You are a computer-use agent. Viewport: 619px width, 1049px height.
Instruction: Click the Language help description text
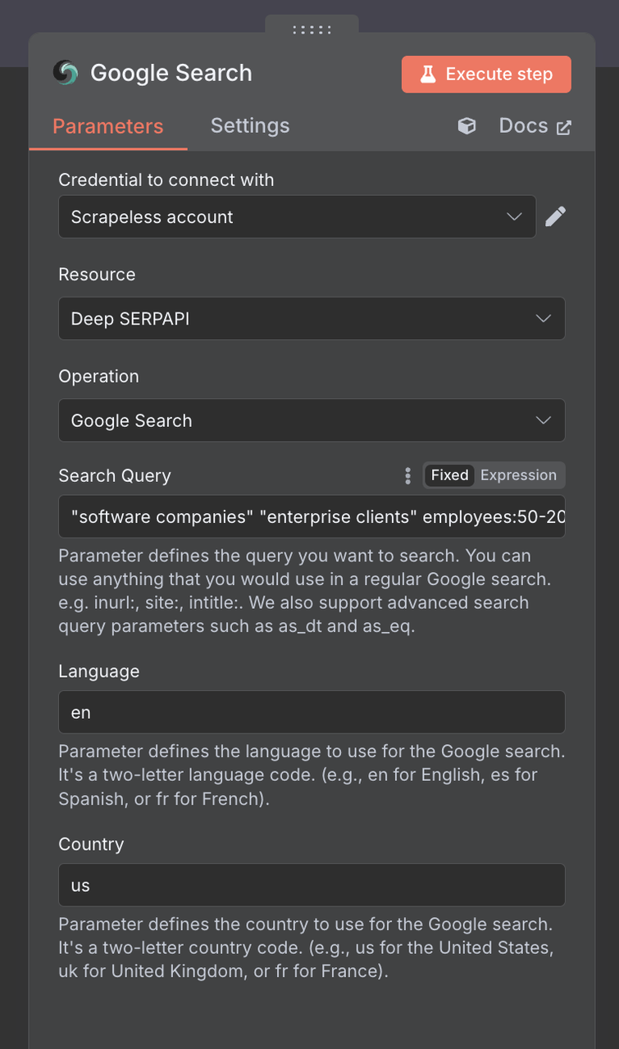(x=312, y=774)
